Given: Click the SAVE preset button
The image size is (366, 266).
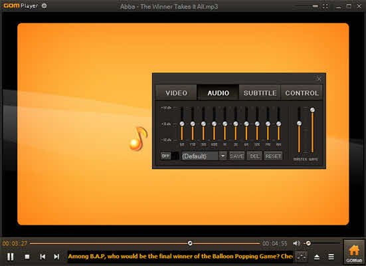Looking at the screenshot, I should [236, 156].
